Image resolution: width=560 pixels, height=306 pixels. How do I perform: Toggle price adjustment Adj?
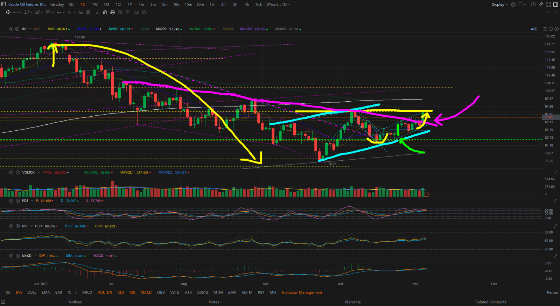coord(533,29)
